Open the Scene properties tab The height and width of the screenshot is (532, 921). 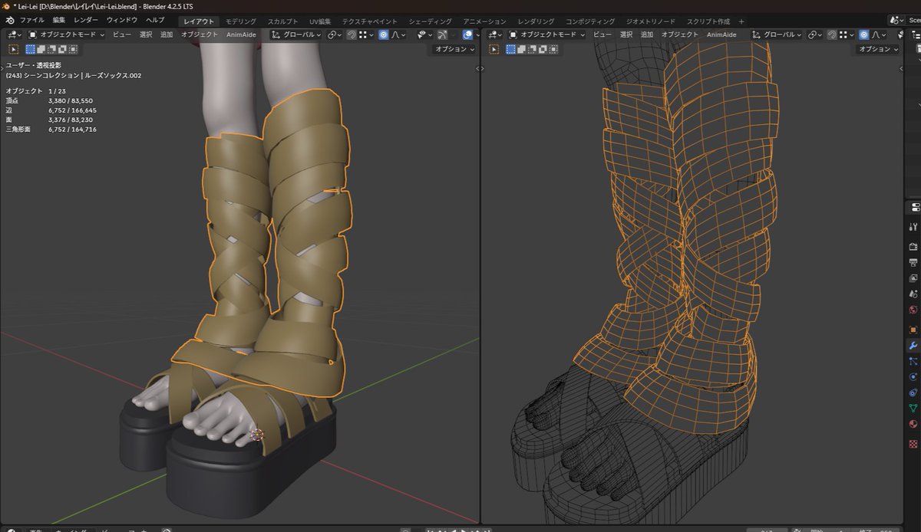point(913,294)
